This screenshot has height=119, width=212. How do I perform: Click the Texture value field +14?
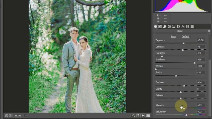201,82
